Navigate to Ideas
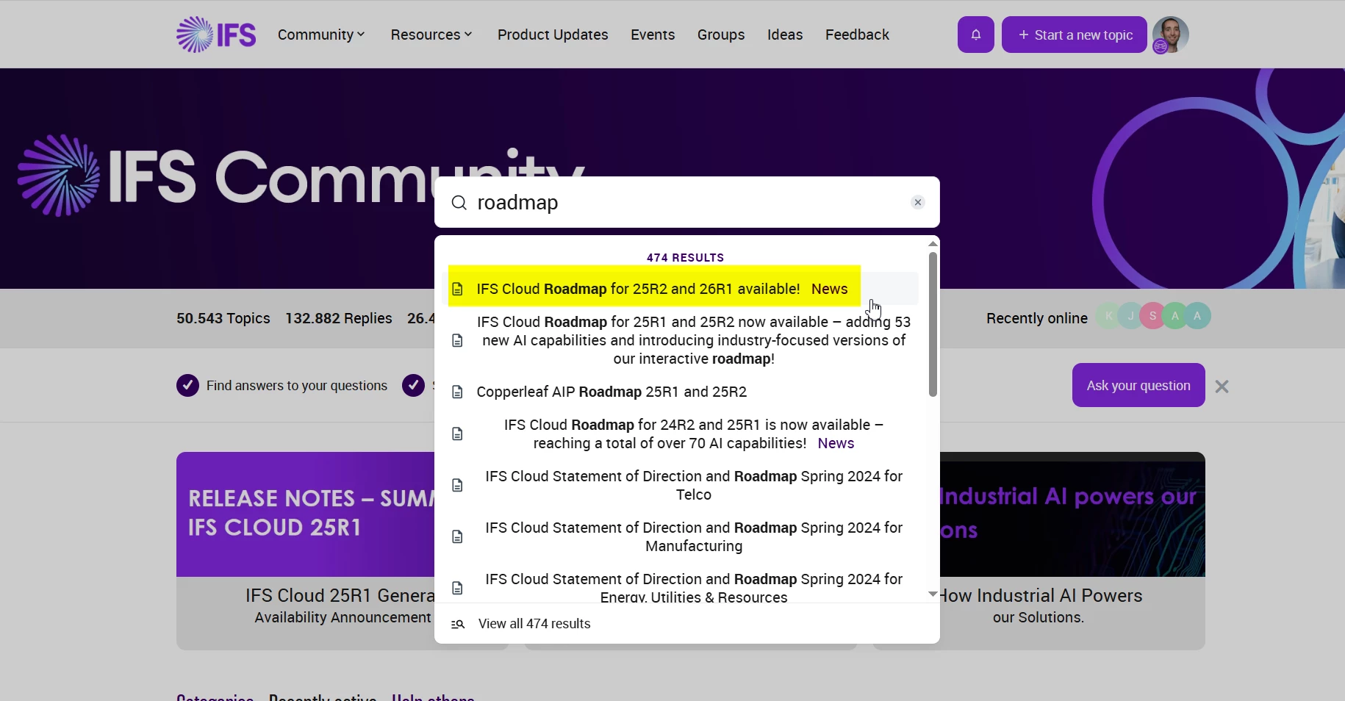 (x=785, y=35)
